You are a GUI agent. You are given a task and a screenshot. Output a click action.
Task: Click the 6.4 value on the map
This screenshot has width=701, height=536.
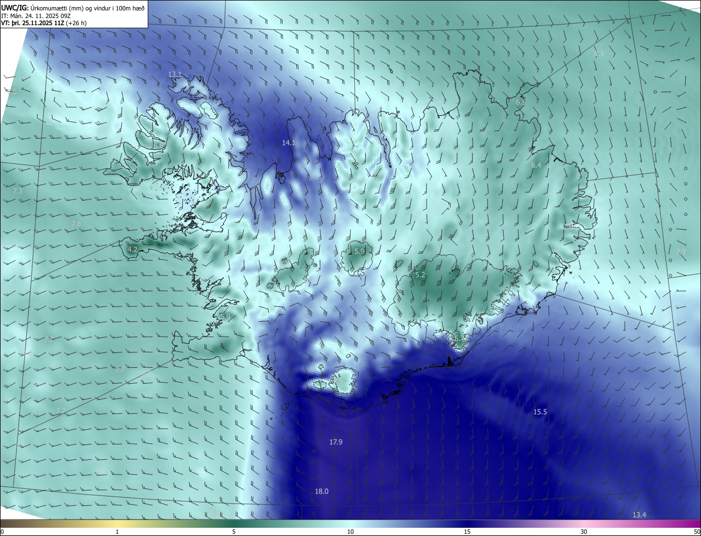click(x=536, y=165)
